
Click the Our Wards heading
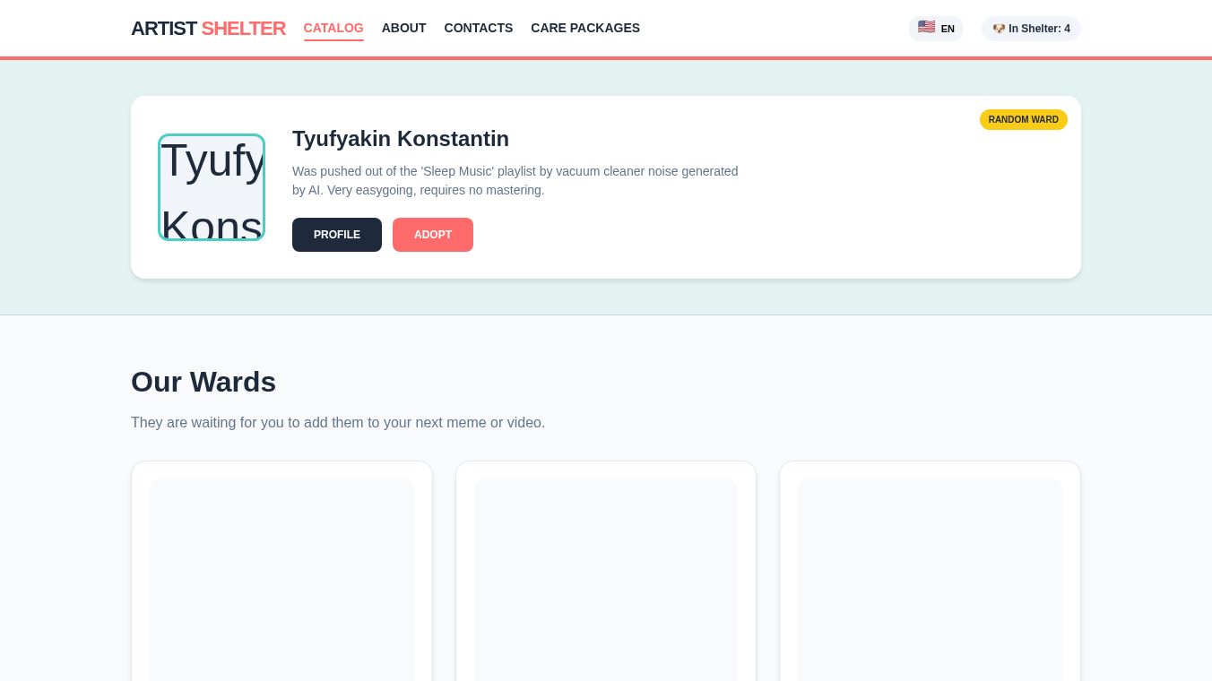[203, 382]
